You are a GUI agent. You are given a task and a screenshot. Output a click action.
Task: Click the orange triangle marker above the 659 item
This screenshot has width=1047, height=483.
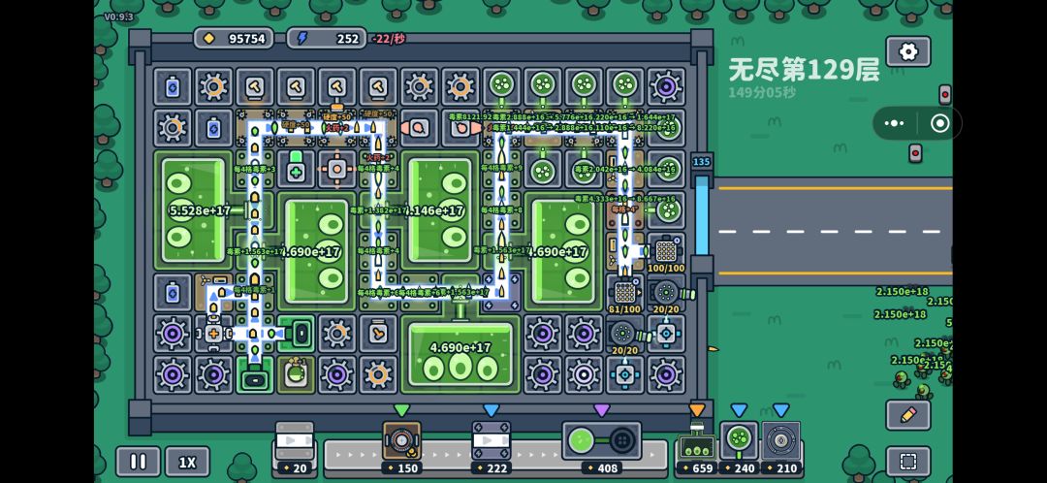(x=697, y=409)
